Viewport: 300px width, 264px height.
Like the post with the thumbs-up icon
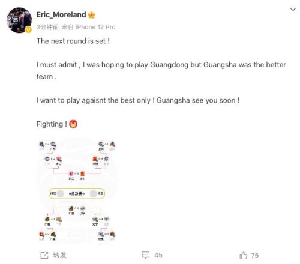tap(243, 255)
